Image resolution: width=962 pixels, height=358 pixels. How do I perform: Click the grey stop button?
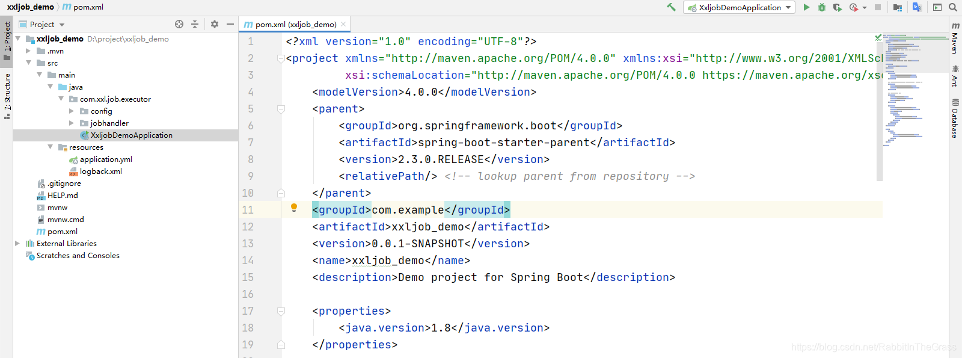(878, 7)
